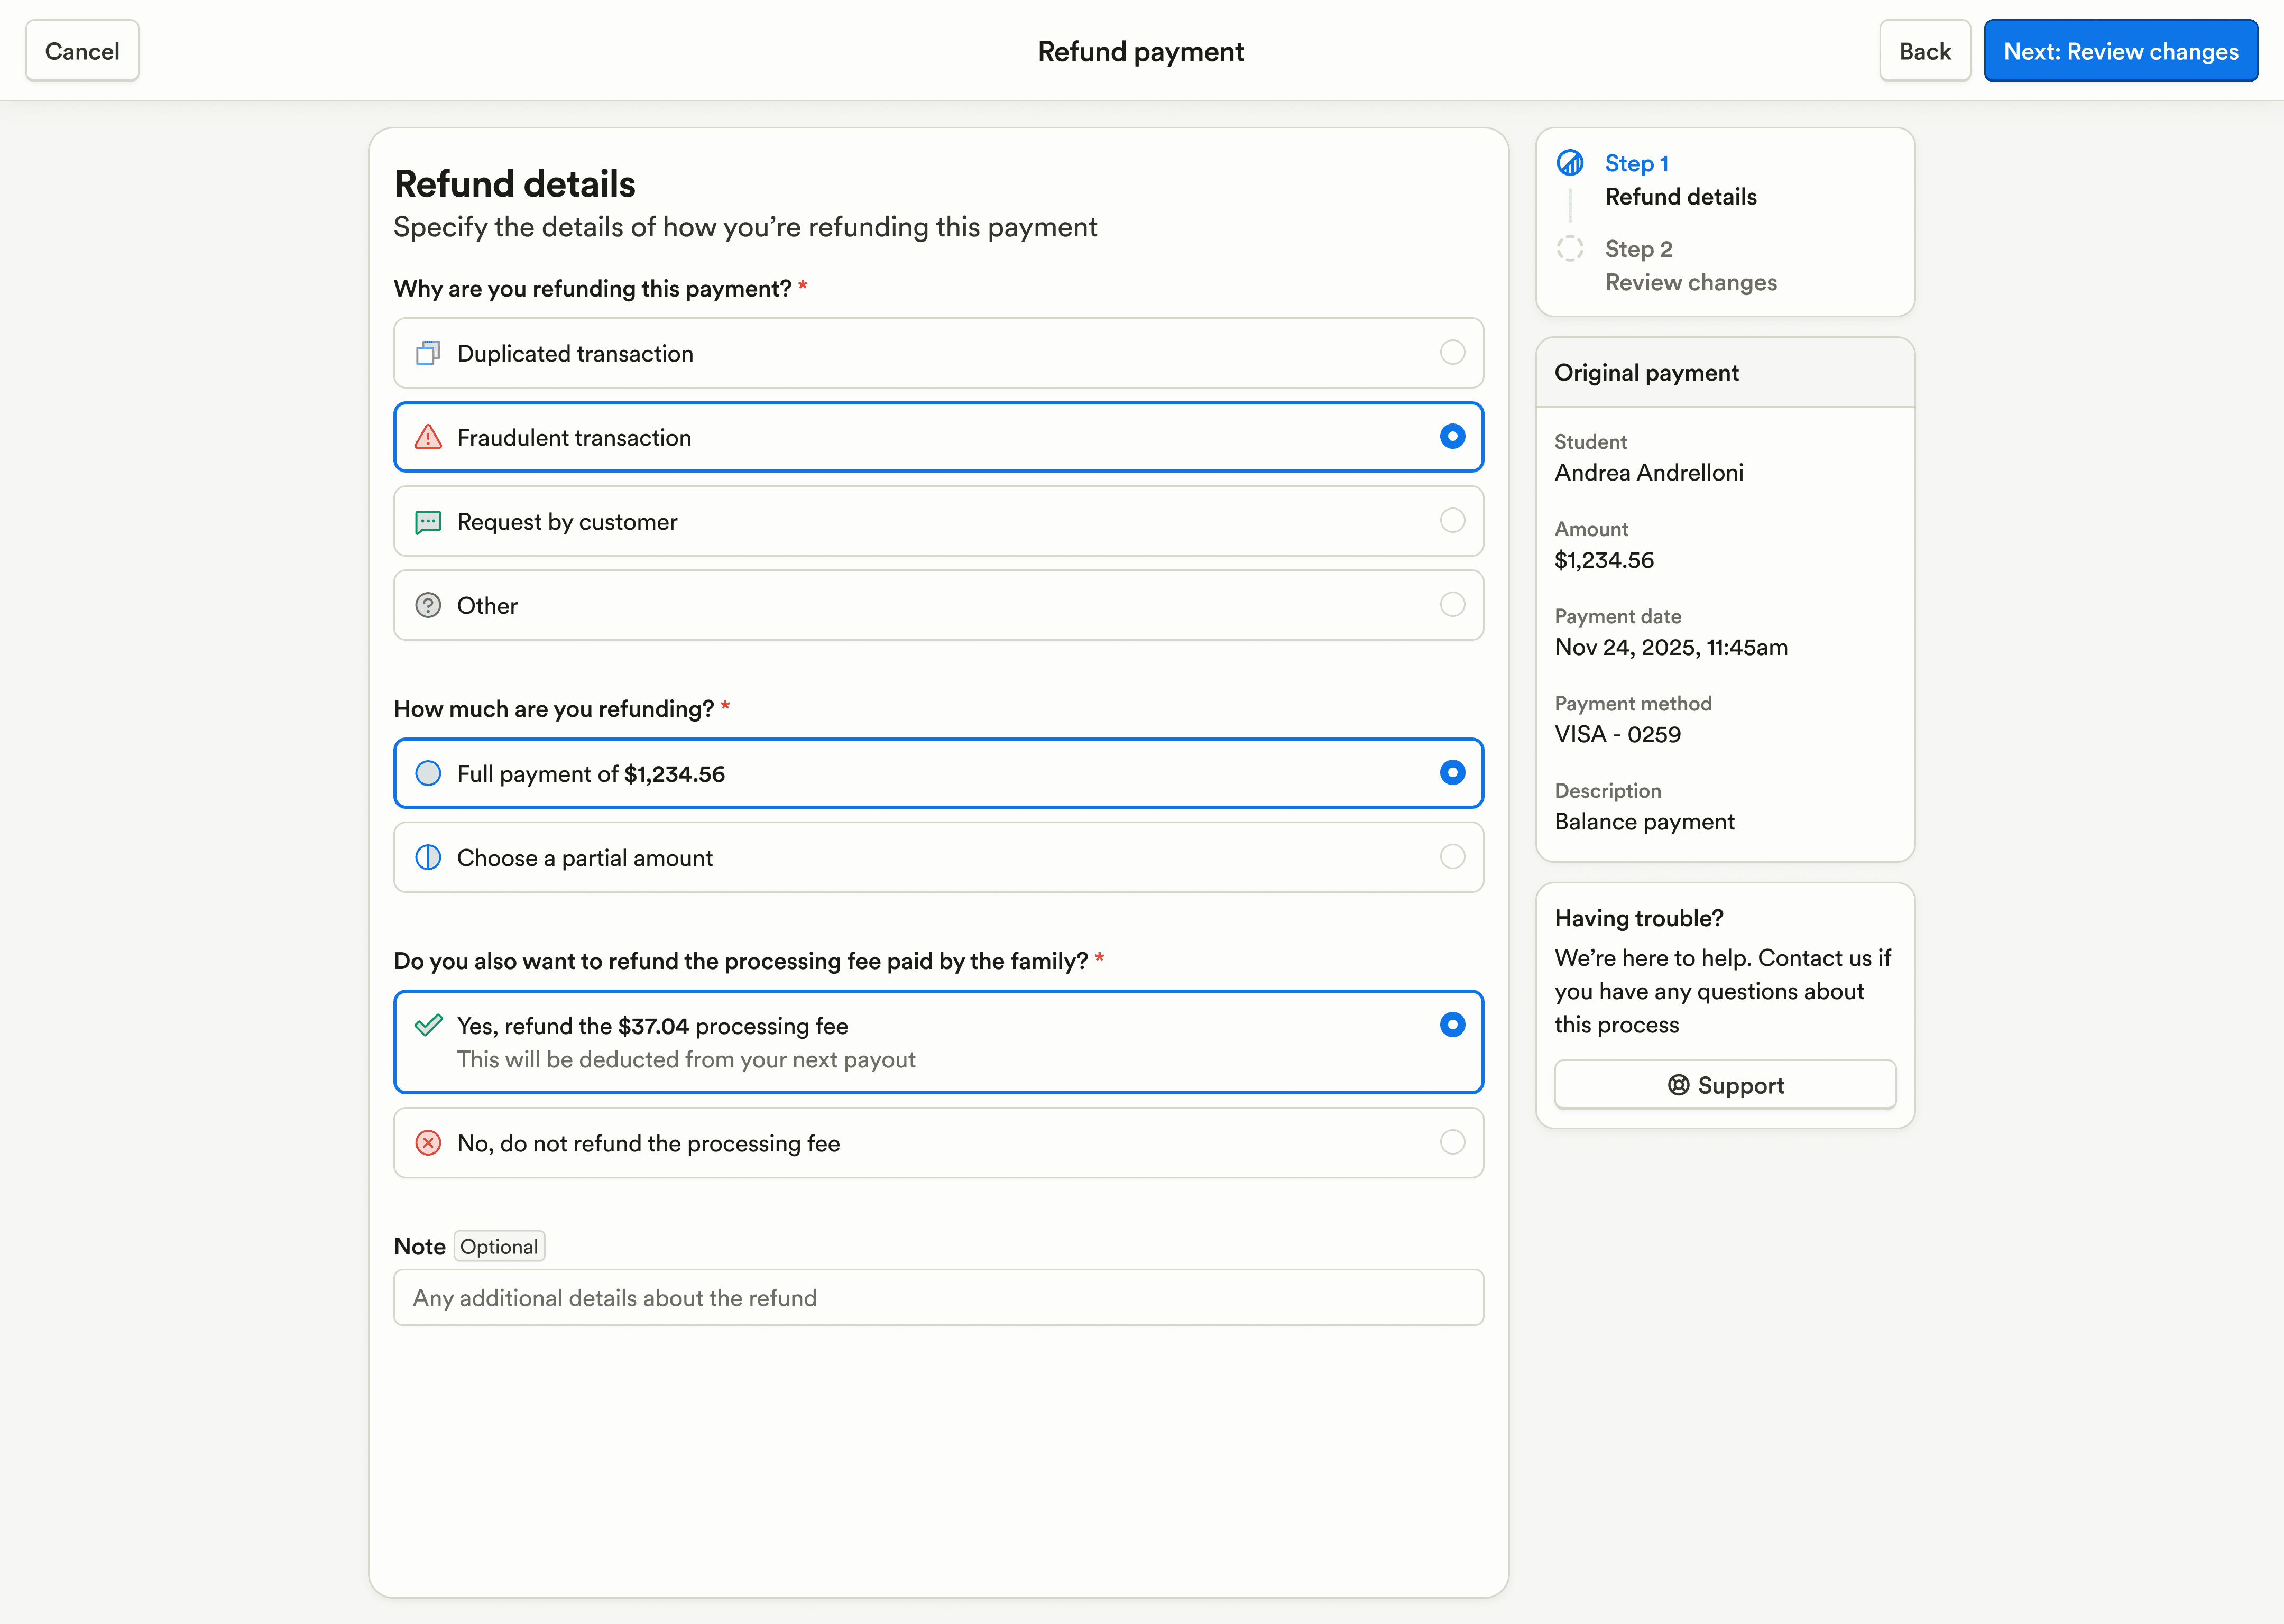Select the Other reason radio button
The width and height of the screenshot is (2284, 1624).
tap(1452, 605)
